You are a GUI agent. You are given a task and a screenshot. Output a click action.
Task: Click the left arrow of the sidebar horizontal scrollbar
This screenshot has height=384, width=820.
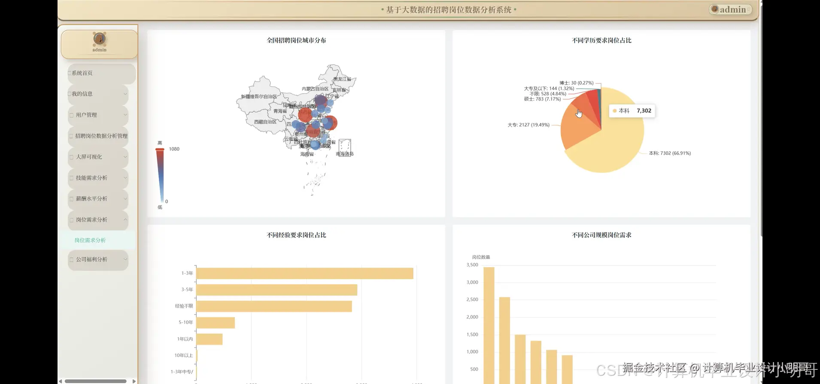(x=61, y=381)
